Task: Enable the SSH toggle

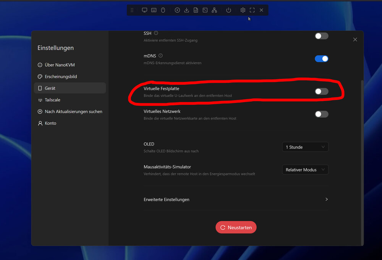Action: coord(322,36)
